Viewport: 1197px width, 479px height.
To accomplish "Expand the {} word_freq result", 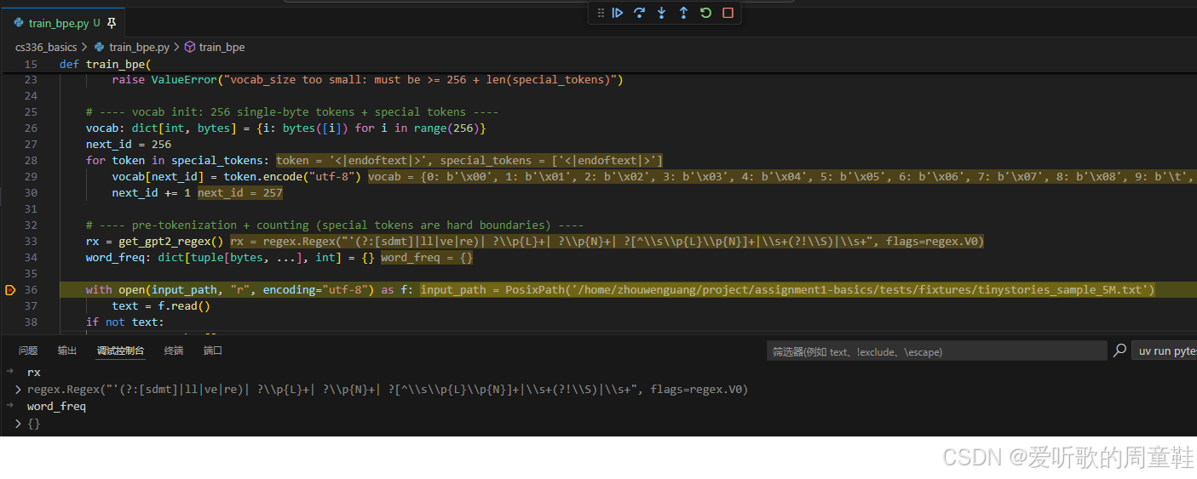I will pos(19,424).
